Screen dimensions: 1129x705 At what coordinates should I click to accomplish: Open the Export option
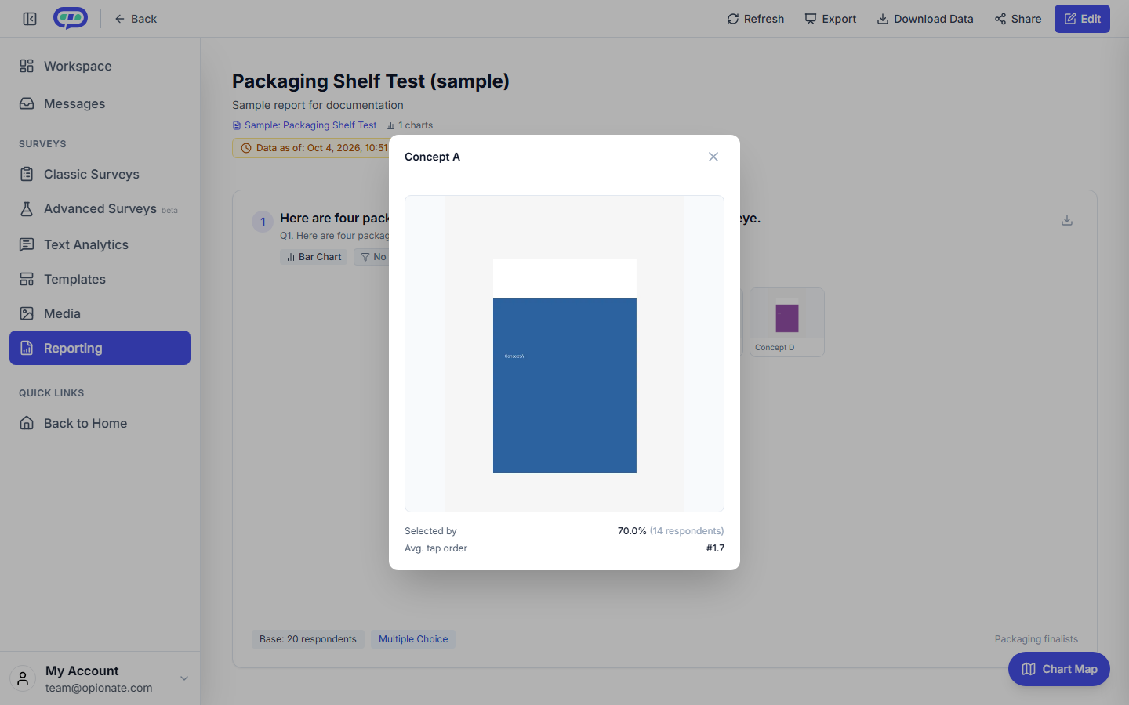[x=830, y=19]
